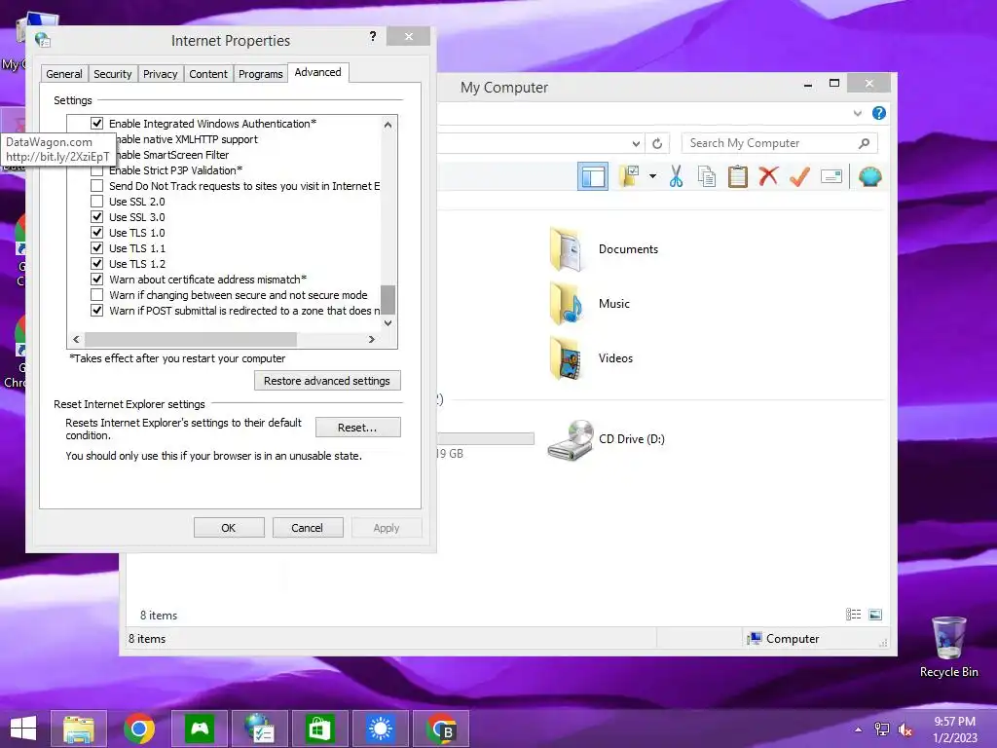Viewport: 997px width, 748px height.
Task: Click the search magnifier in My Computer
Action: [x=864, y=143]
